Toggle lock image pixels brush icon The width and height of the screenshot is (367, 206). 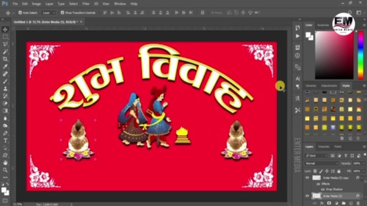click(321, 171)
